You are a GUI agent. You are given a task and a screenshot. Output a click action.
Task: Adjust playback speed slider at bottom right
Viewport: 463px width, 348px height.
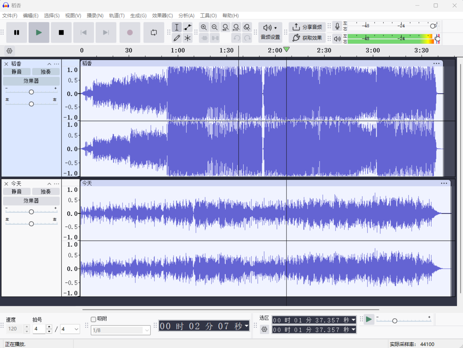tap(395, 321)
